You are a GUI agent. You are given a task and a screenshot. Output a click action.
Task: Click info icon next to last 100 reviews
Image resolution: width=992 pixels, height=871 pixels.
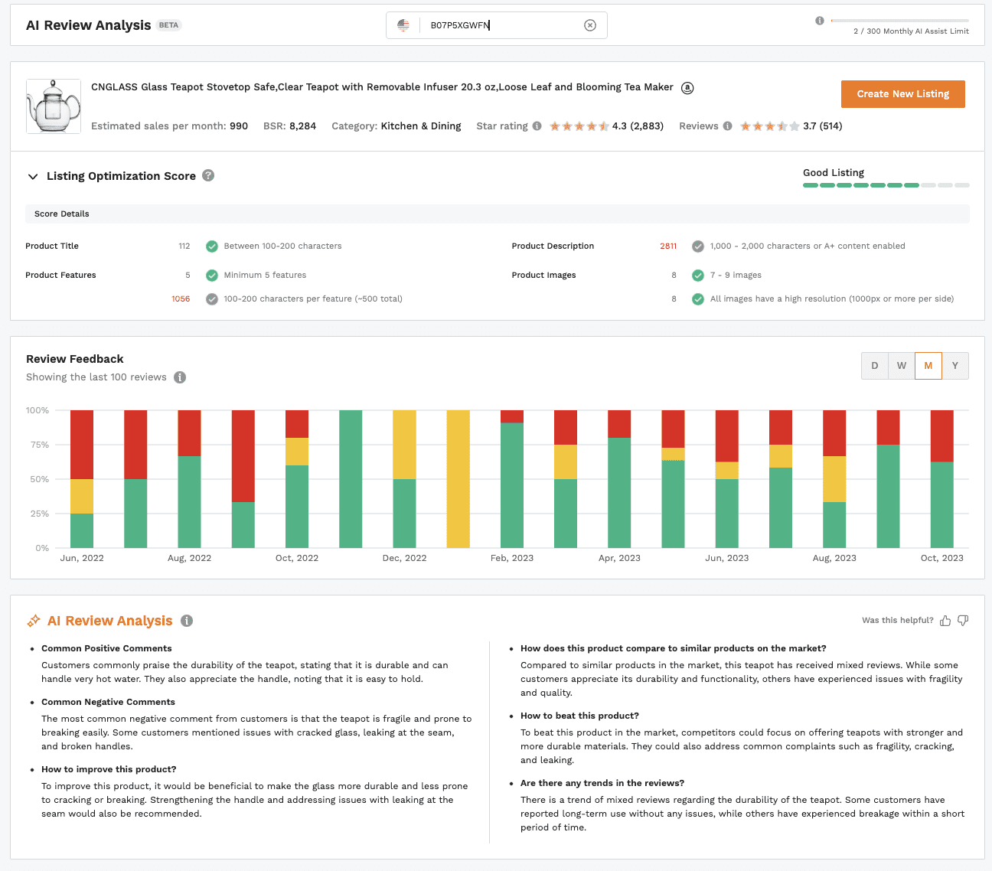(x=180, y=377)
